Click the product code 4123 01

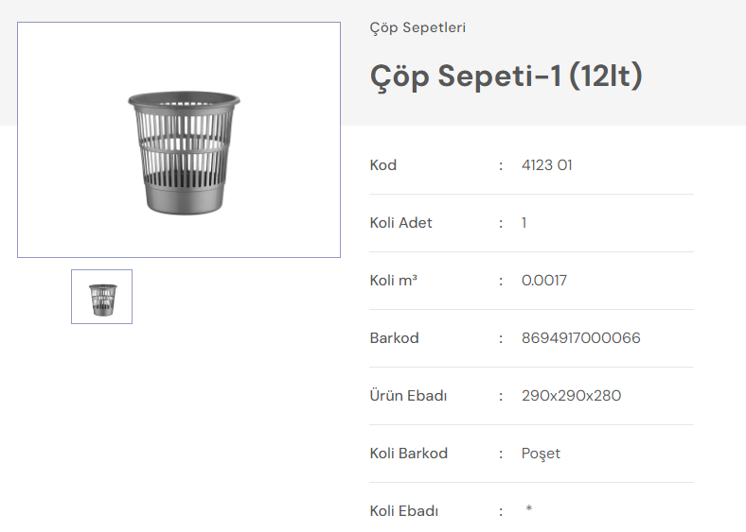click(x=546, y=165)
